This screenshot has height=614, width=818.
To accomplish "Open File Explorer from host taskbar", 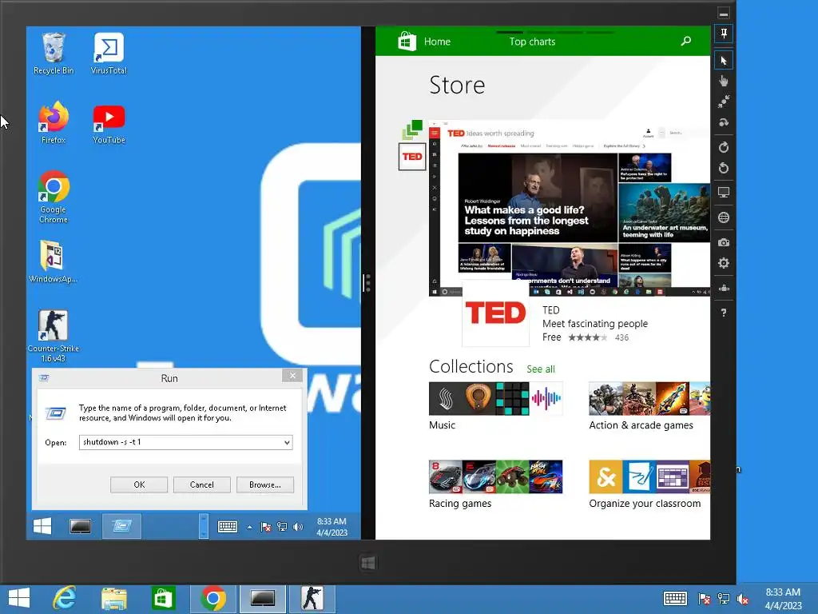I will tap(114, 599).
